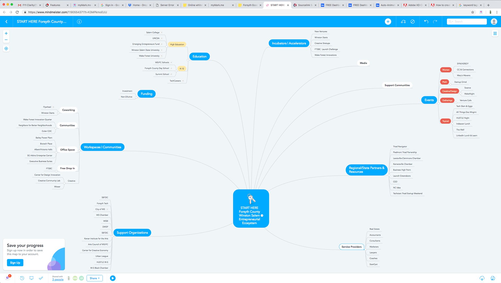
Task: Select the Media topic
Action: tap(363, 63)
